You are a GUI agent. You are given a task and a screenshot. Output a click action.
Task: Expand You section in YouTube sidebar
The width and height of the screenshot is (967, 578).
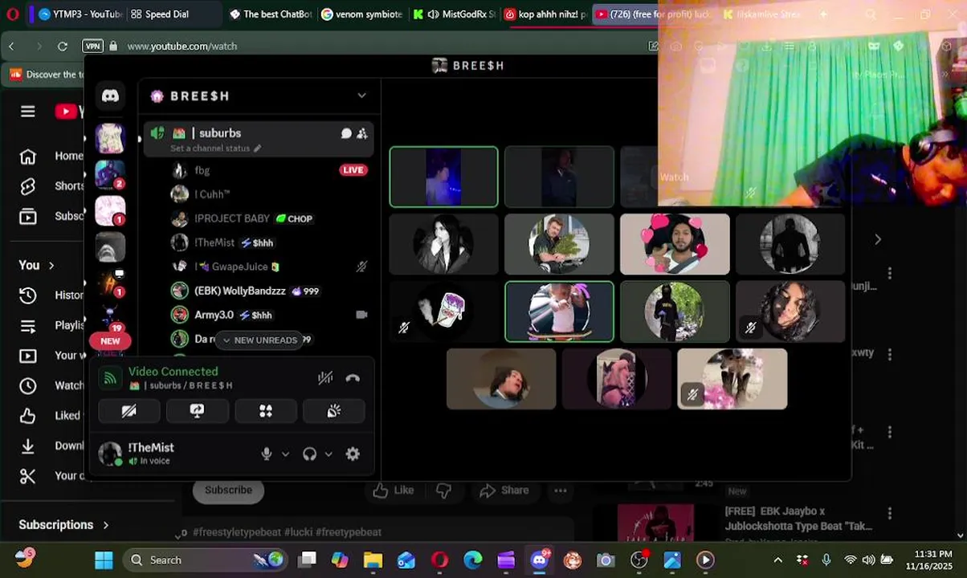[x=37, y=265]
